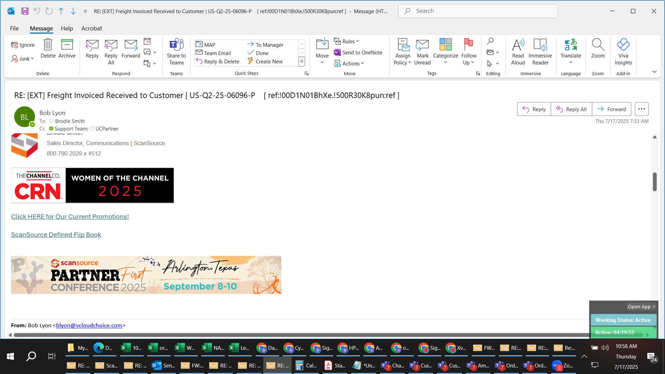Mark the message as Unread
Viewport: 665px width, 374px height.
click(422, 52)
